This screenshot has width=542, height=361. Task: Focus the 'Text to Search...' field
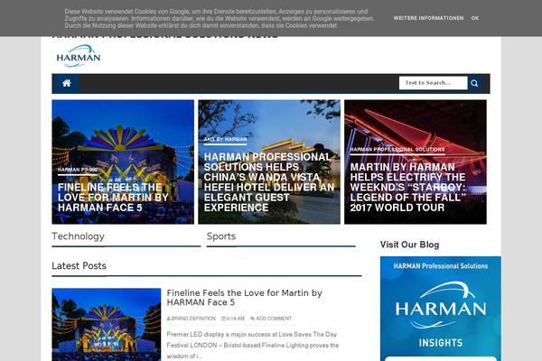(x=433, y=83)
